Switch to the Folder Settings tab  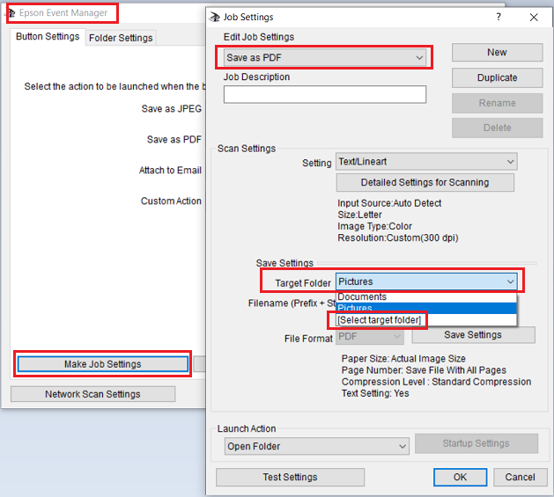tap(121, 38)
